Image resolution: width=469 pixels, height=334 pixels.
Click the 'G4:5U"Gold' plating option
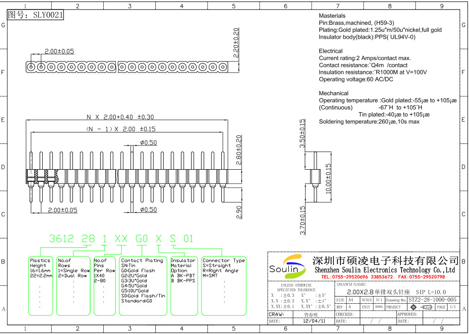134,286
